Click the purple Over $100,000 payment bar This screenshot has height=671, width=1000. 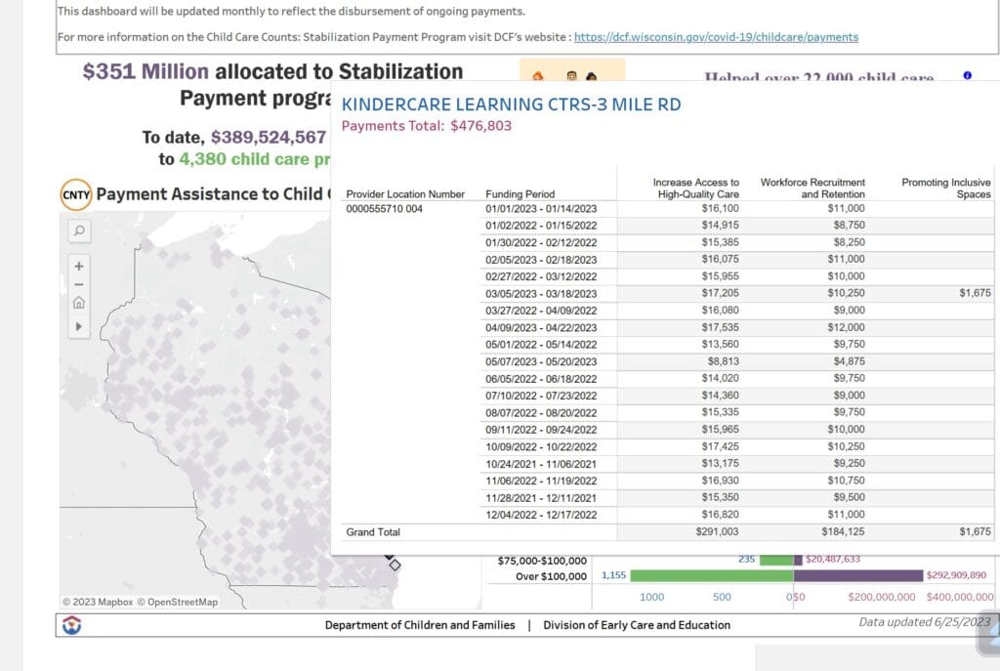tap(858, 575)
